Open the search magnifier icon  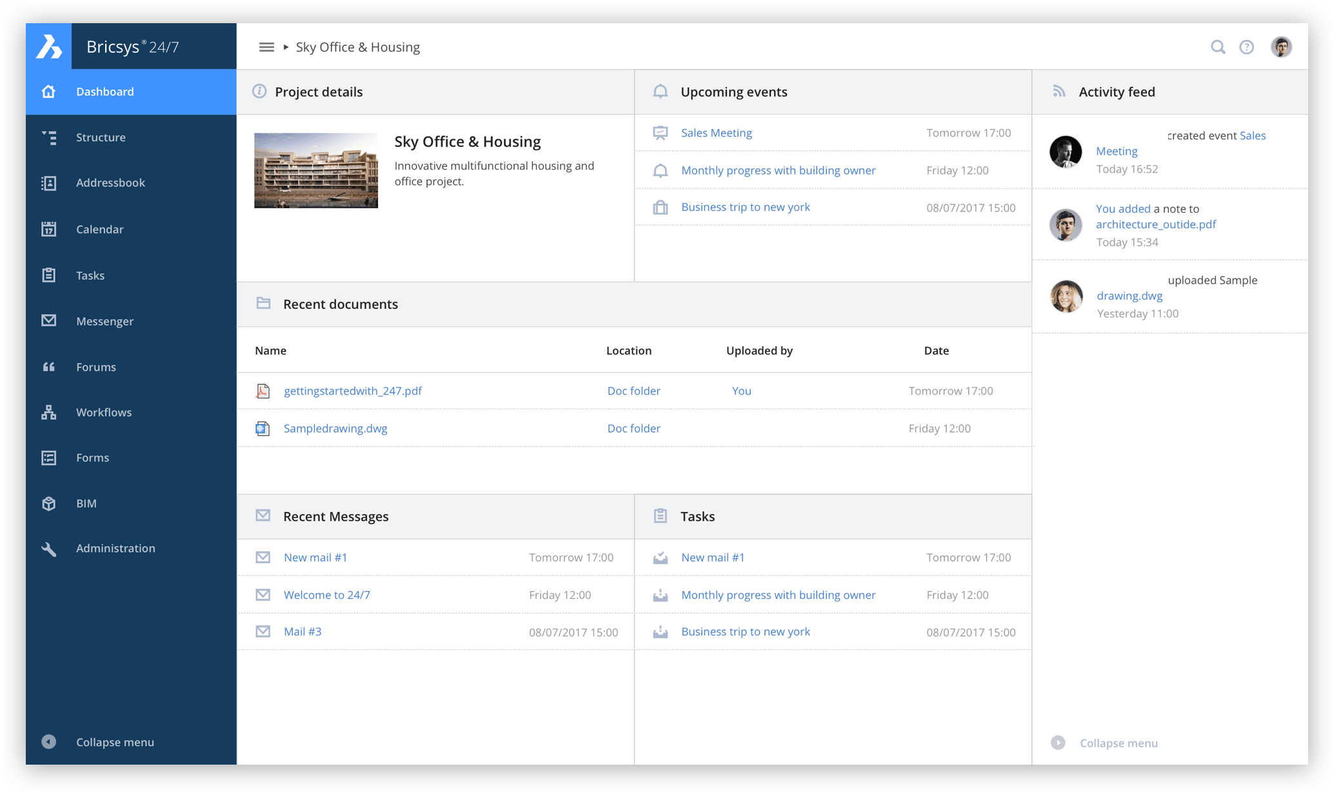(1217, 47)
